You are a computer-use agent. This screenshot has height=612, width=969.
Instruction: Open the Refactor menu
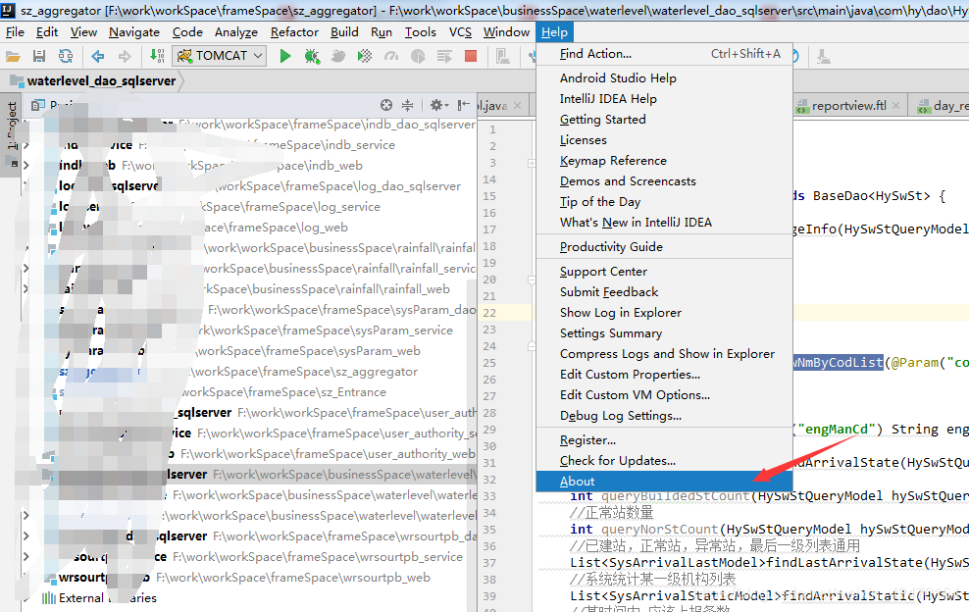294,32
